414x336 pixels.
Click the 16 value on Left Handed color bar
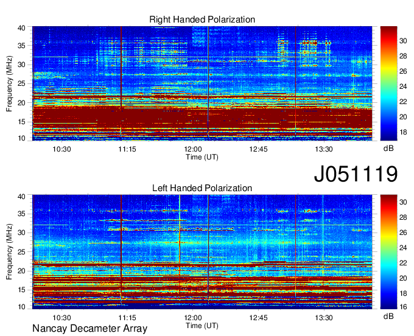403,307
